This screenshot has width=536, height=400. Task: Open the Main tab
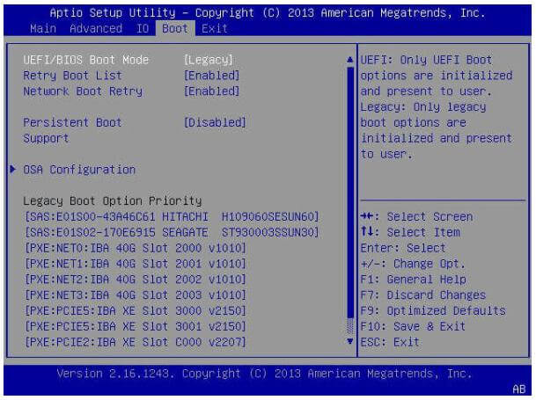(x=45, y=28)
